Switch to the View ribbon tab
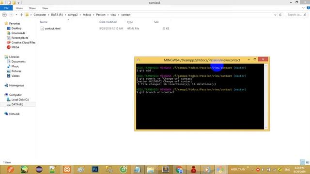 coord(45,8)
